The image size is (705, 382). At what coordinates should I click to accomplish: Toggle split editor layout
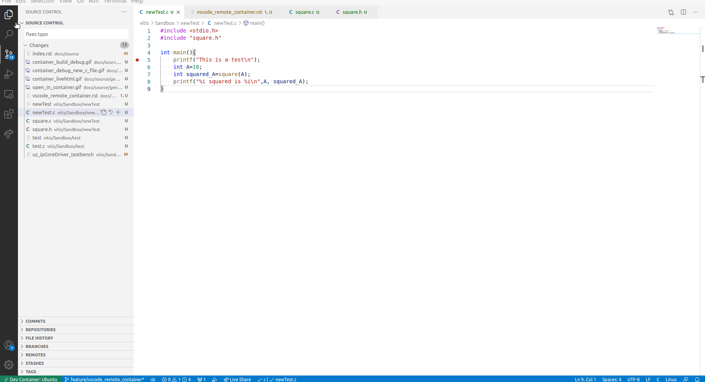(683, 12)
